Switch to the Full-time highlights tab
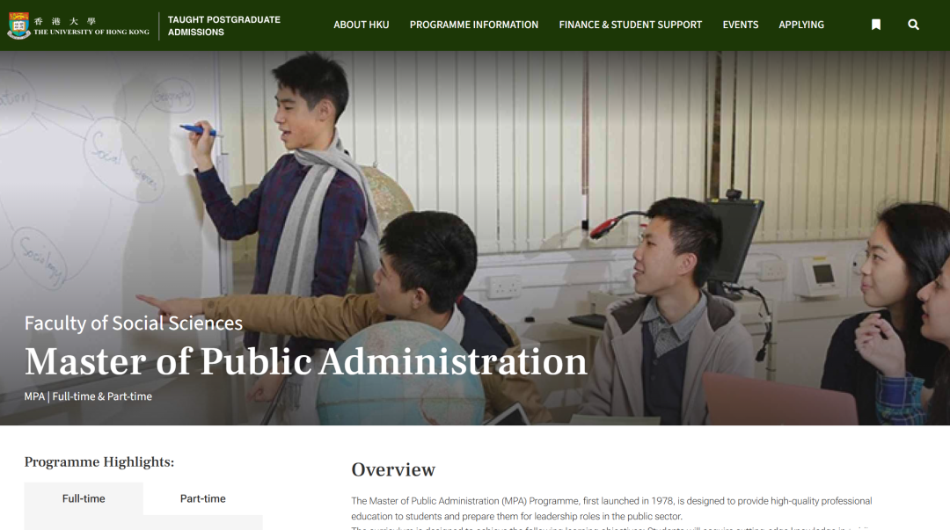 [x=84, y=498]
